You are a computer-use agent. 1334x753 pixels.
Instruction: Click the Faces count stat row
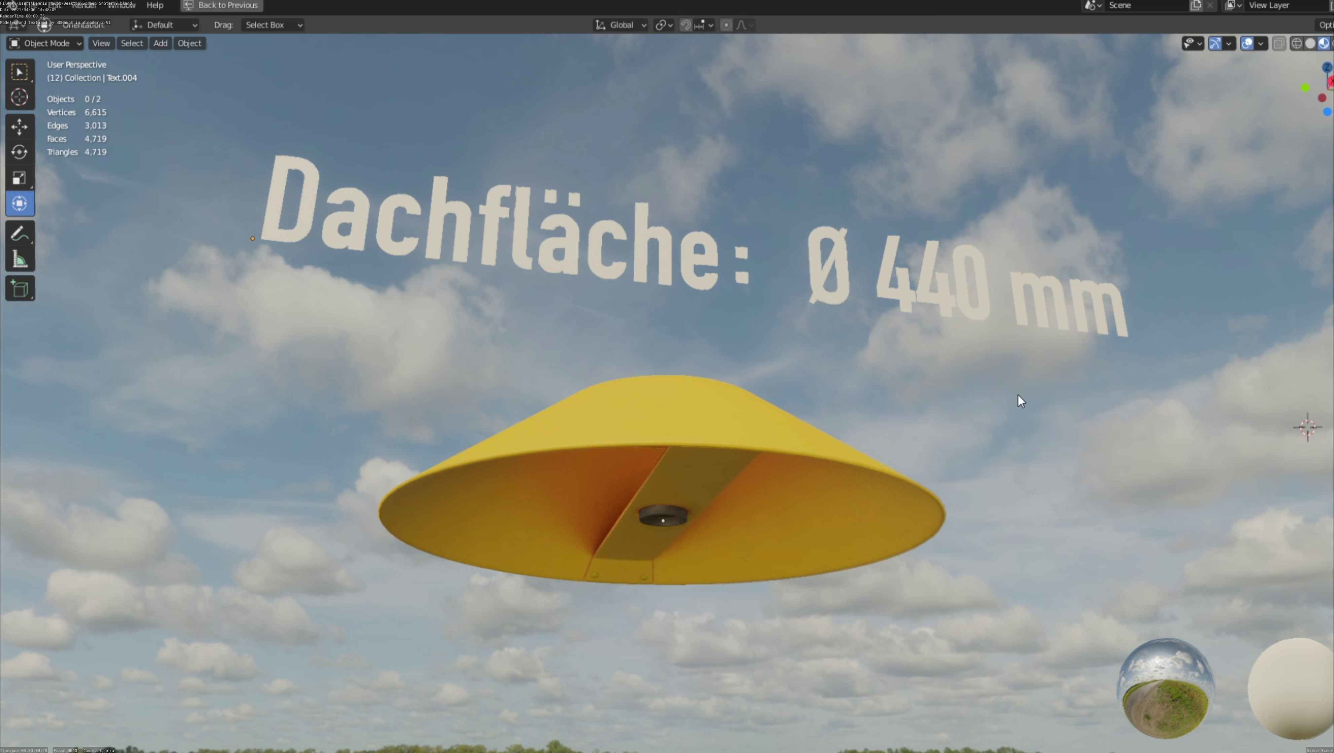tap(77, 139)
